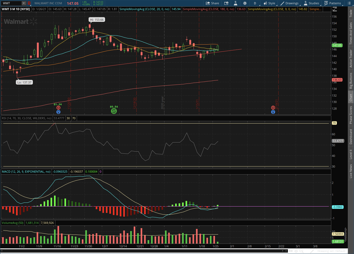Click the VolumeAvg (50) study label
The image size is (354, 254).
[12, 223]
